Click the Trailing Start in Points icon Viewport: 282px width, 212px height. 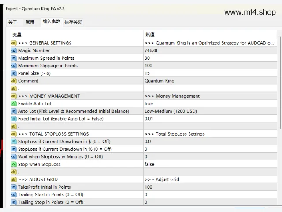14,194
